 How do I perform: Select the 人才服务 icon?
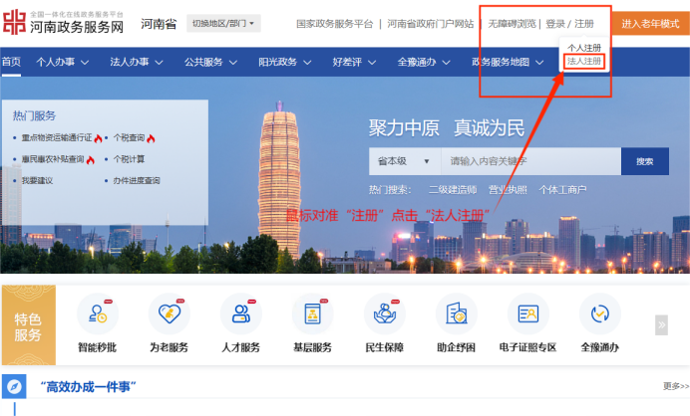pos(240,314)
